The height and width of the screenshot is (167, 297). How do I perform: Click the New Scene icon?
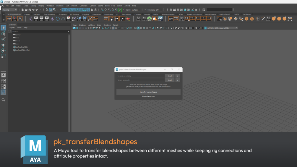pos(22,10)
